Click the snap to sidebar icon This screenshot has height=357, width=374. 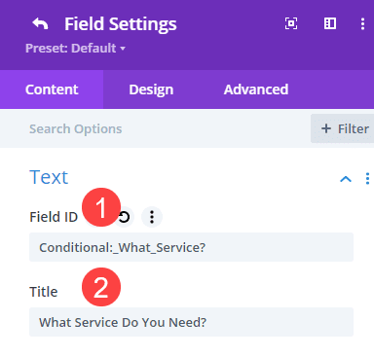330,23
